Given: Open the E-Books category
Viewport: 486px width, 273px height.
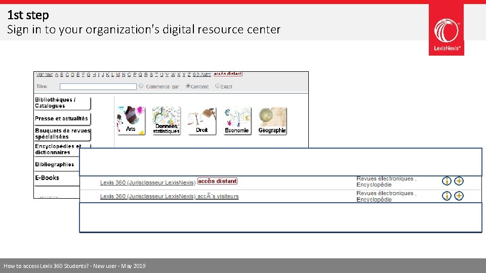Looking at the screenshot, I should pyautogui.click(x=57, y=178).
